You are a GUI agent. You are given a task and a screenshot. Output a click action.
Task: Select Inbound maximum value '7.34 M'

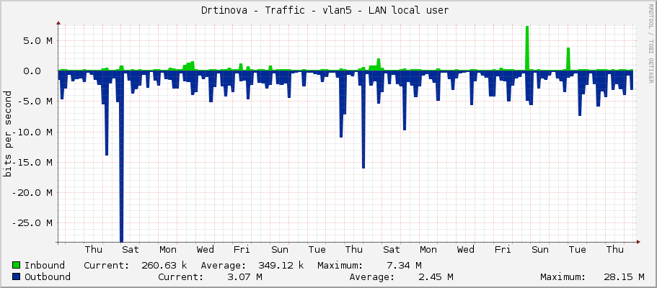(x=404, y=265)
